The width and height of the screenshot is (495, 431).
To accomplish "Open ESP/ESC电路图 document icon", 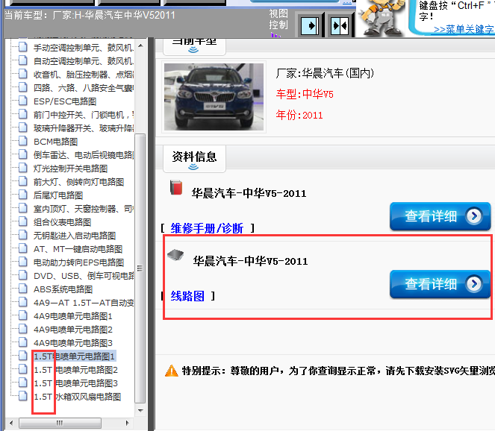I will click(22, 101).
